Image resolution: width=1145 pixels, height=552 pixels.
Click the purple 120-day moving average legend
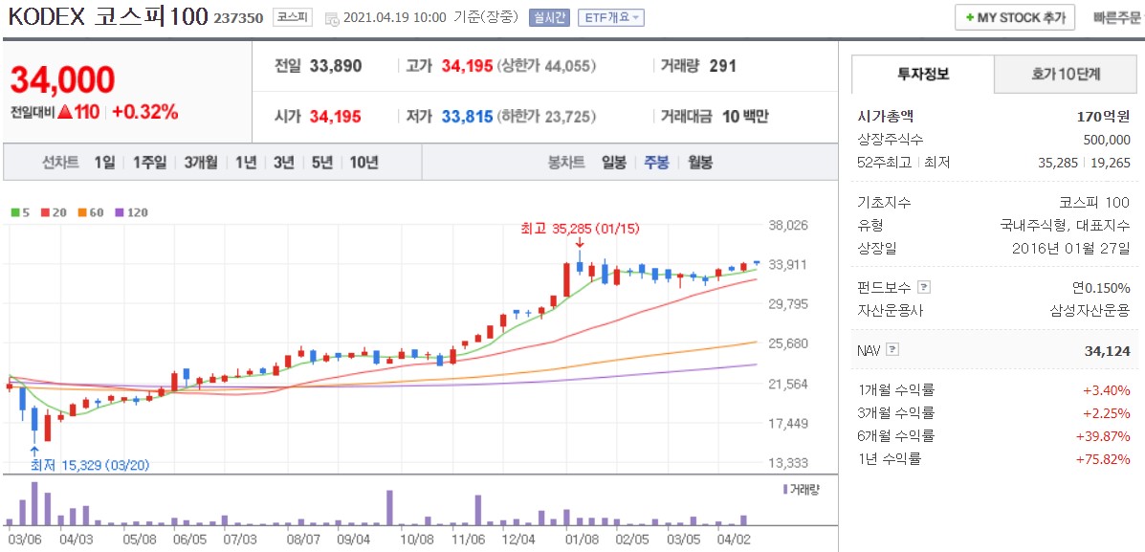[131, 212]
